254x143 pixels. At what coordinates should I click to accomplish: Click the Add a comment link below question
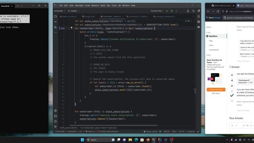coord(243,61)
